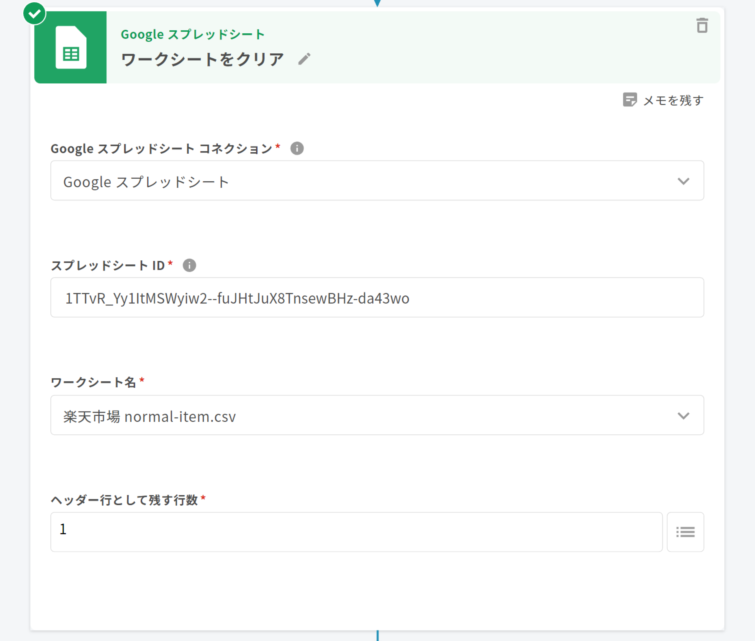Viewport: 755px width, 641px height.
Task: Click info icon beside スプレッドシート ID
Action: point(189,265)
